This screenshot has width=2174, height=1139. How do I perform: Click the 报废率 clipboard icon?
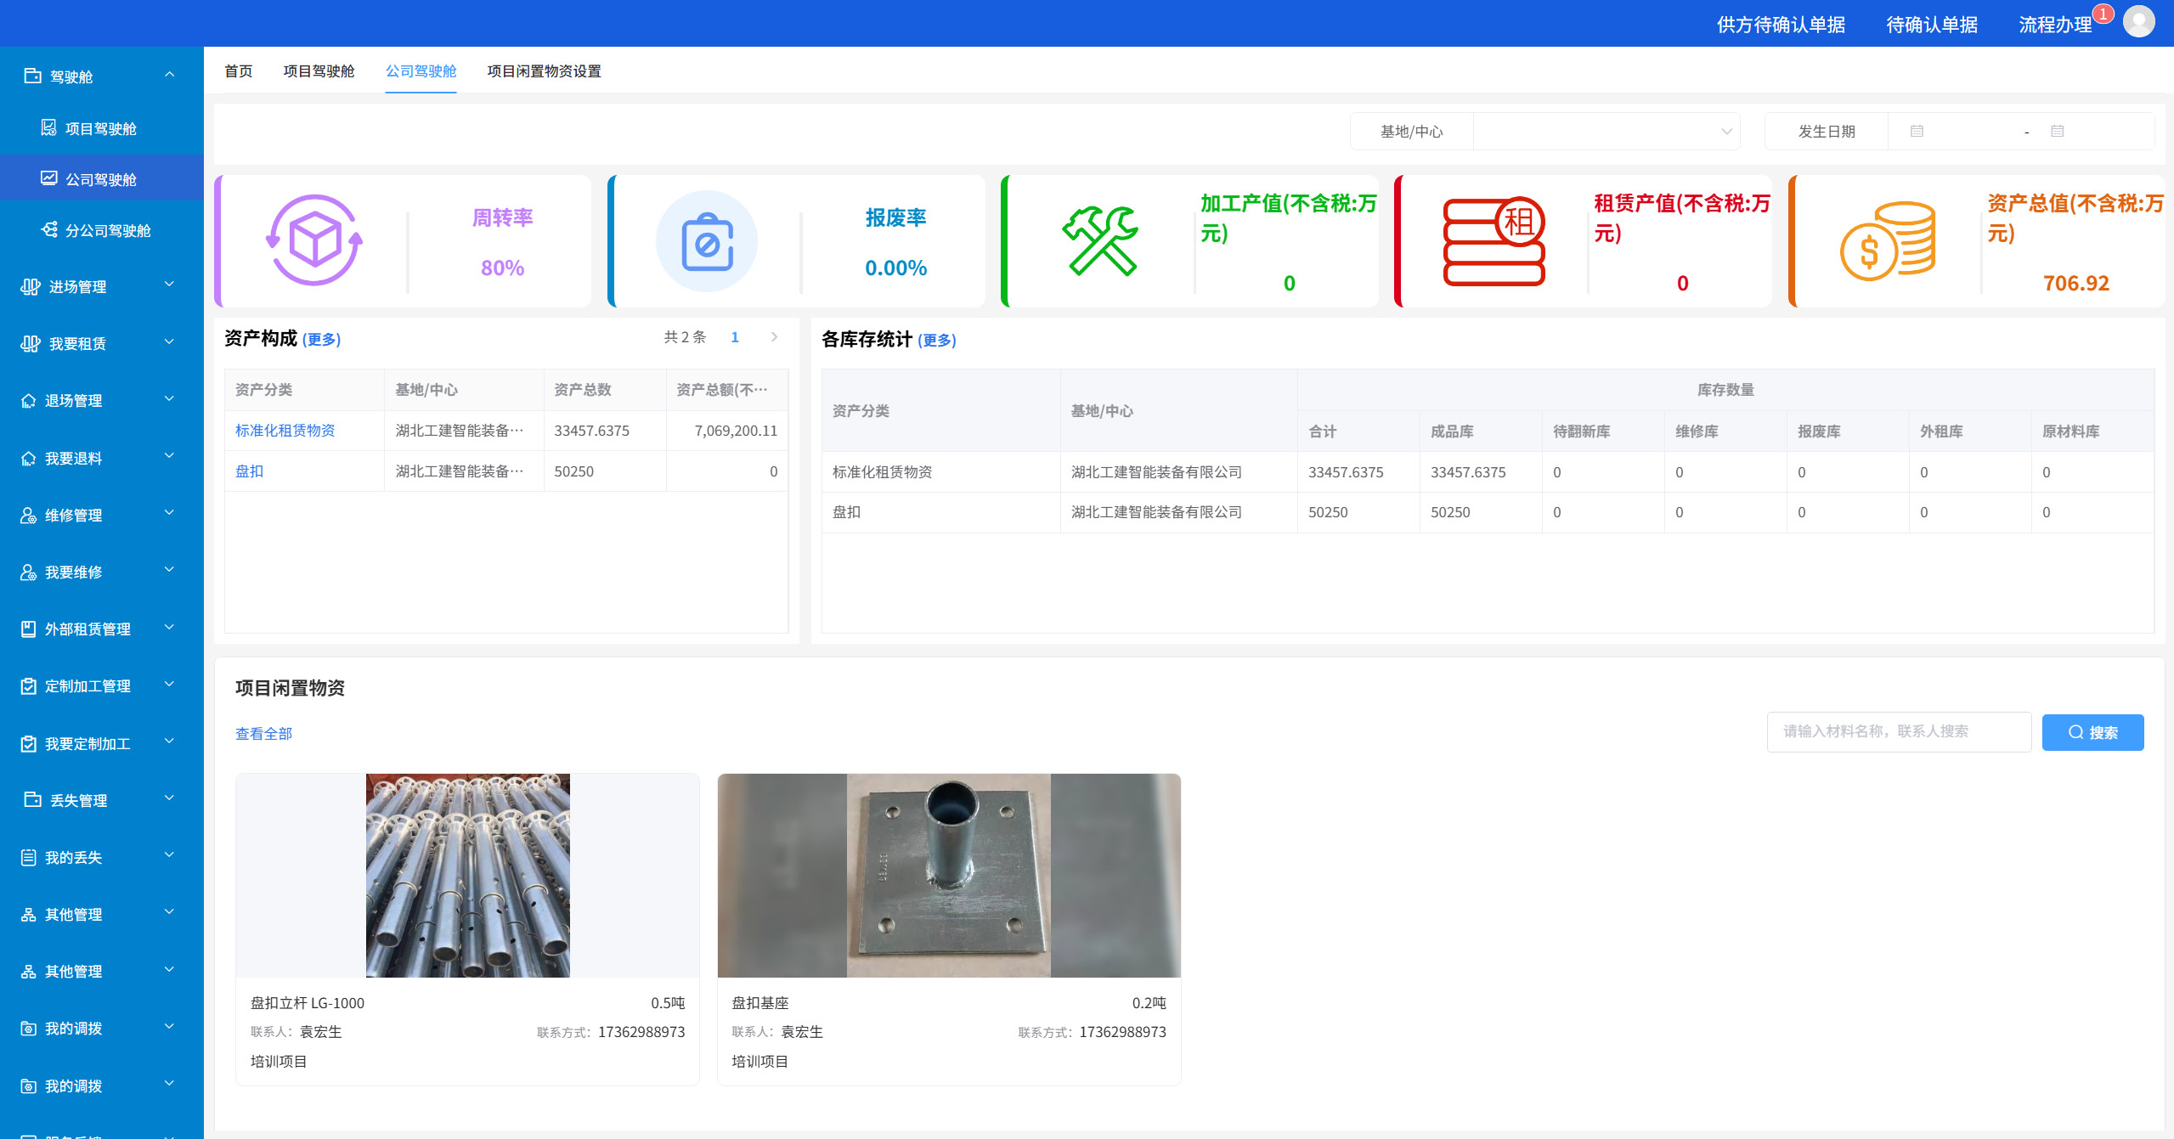tap(707, 242)
